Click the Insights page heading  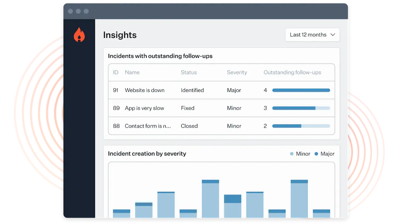[120, 35]
